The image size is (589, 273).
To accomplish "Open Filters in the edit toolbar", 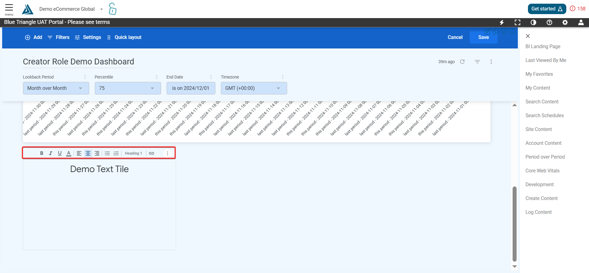I will click(59, 37).
